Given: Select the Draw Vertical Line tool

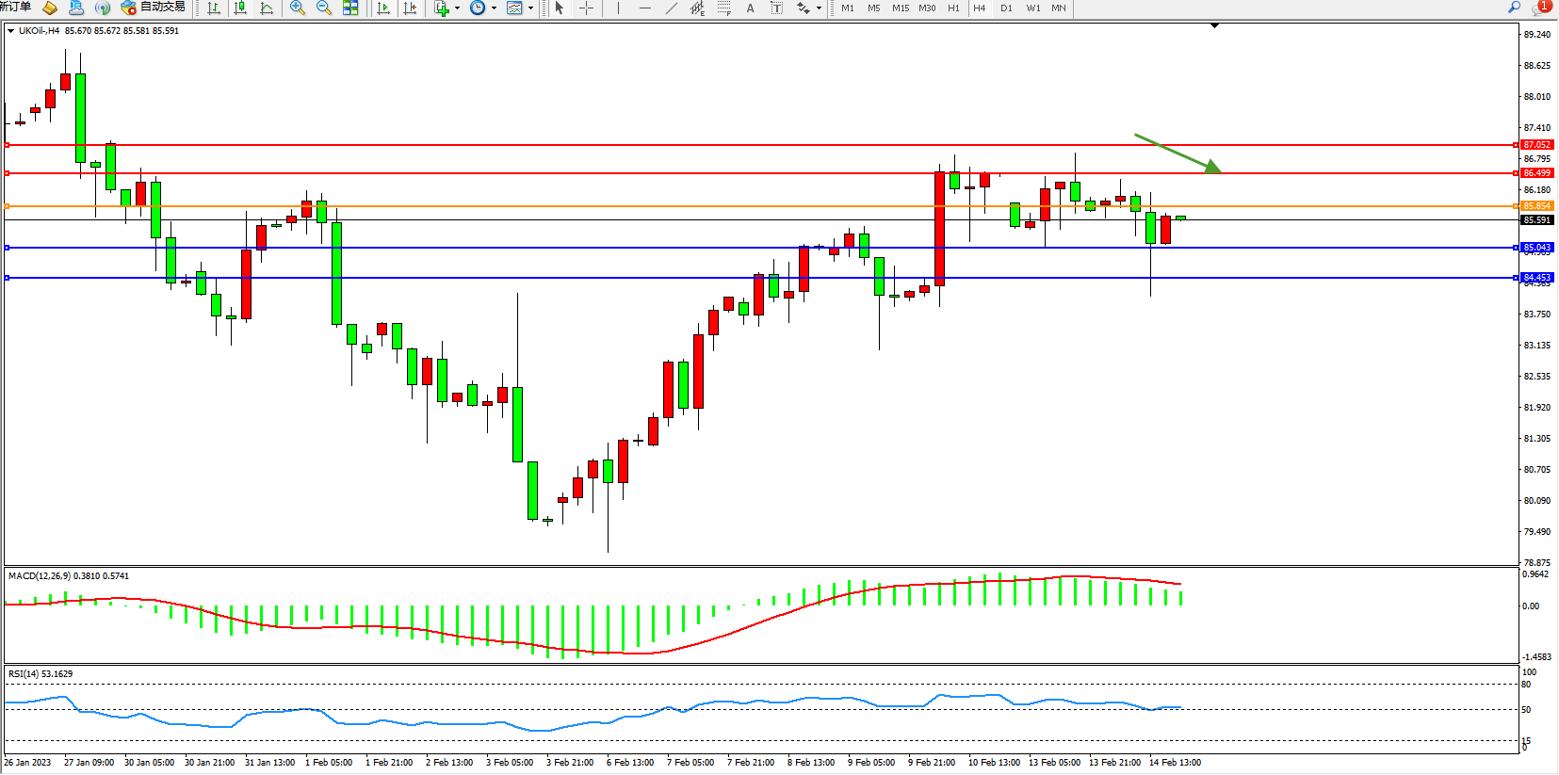Looking at the screenshot, I should pos(618,8).
